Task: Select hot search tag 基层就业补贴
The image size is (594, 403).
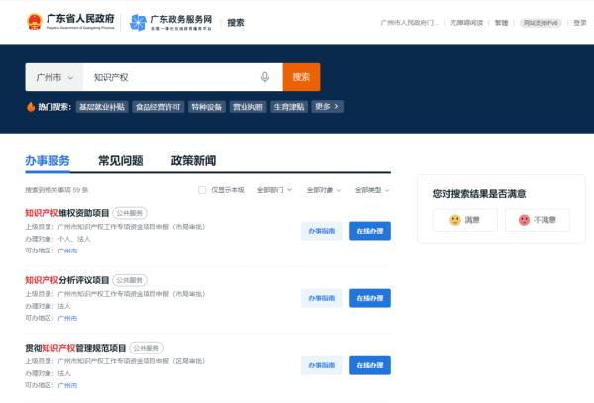Action: (102, 107)
